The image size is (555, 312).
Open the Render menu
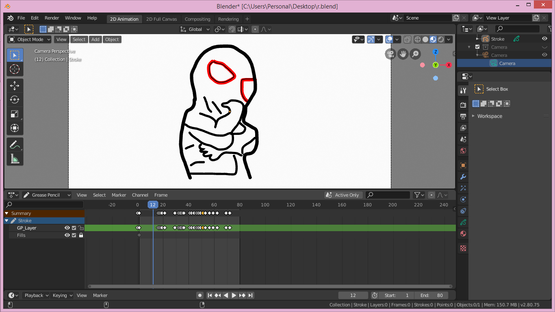[x=52, y=18]
